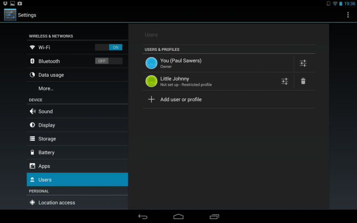
Task: Select the You (Paul Sawers) user row
Action: (x=218, y=63)
